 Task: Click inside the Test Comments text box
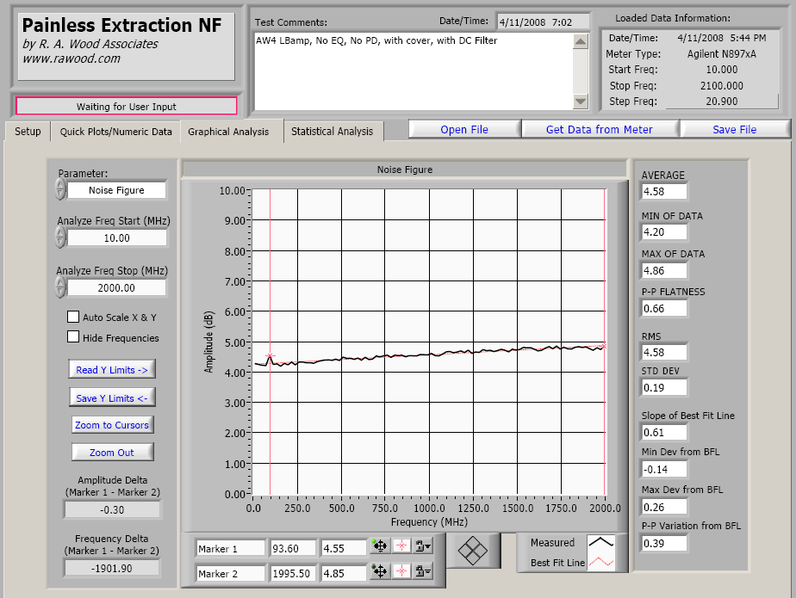point(414,71)
